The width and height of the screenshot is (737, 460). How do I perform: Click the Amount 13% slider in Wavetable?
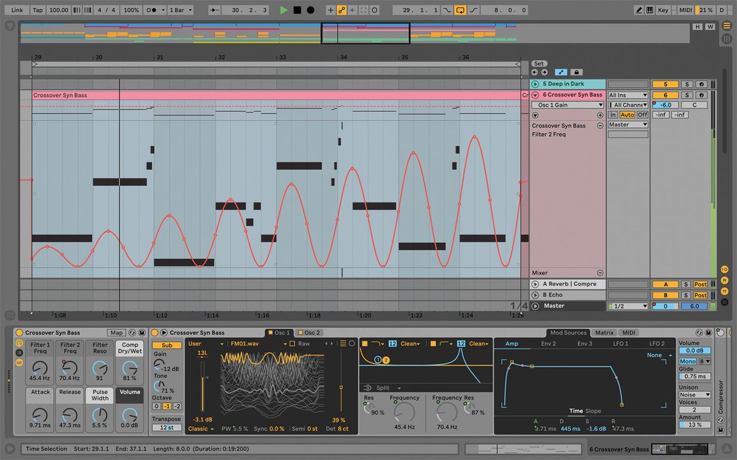(695, 424)
